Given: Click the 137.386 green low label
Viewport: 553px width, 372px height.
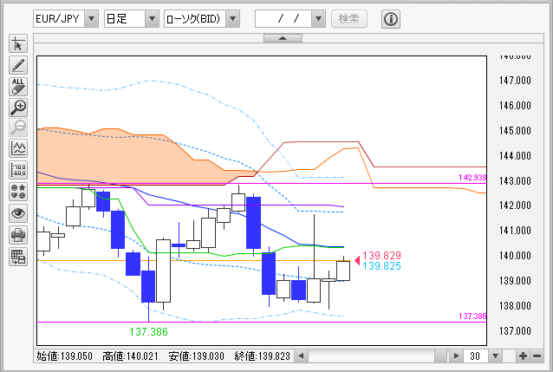Looking at the screenshot, I should (148, 332).
